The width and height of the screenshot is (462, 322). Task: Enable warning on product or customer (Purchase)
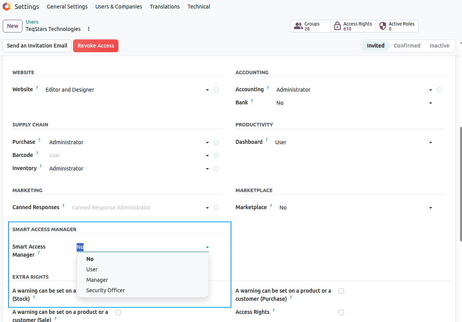(341, 291)
